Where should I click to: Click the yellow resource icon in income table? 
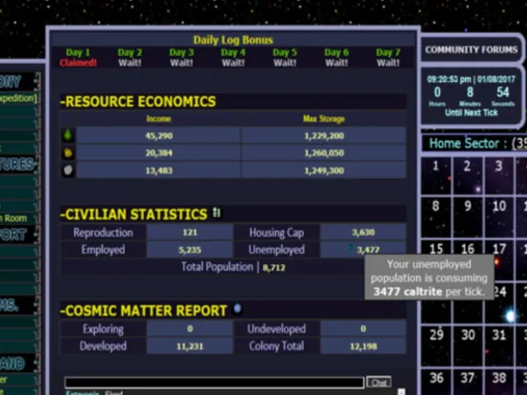68,153
